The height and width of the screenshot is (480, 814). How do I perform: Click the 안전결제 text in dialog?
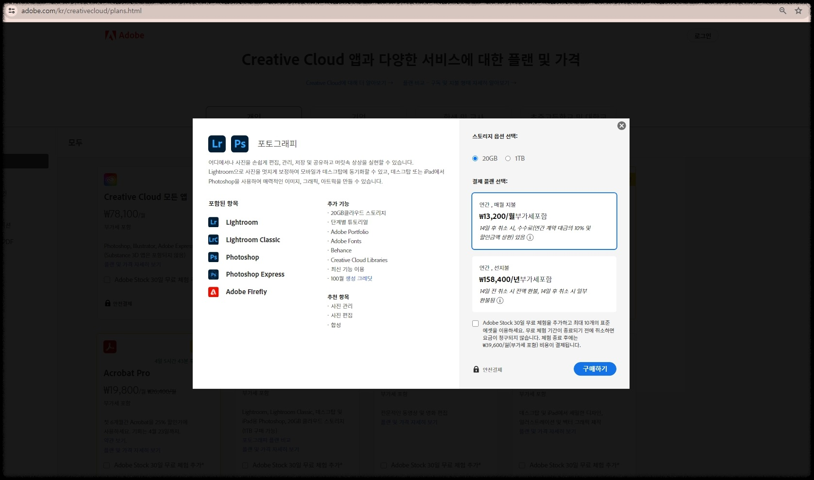[x=492, y=370]
